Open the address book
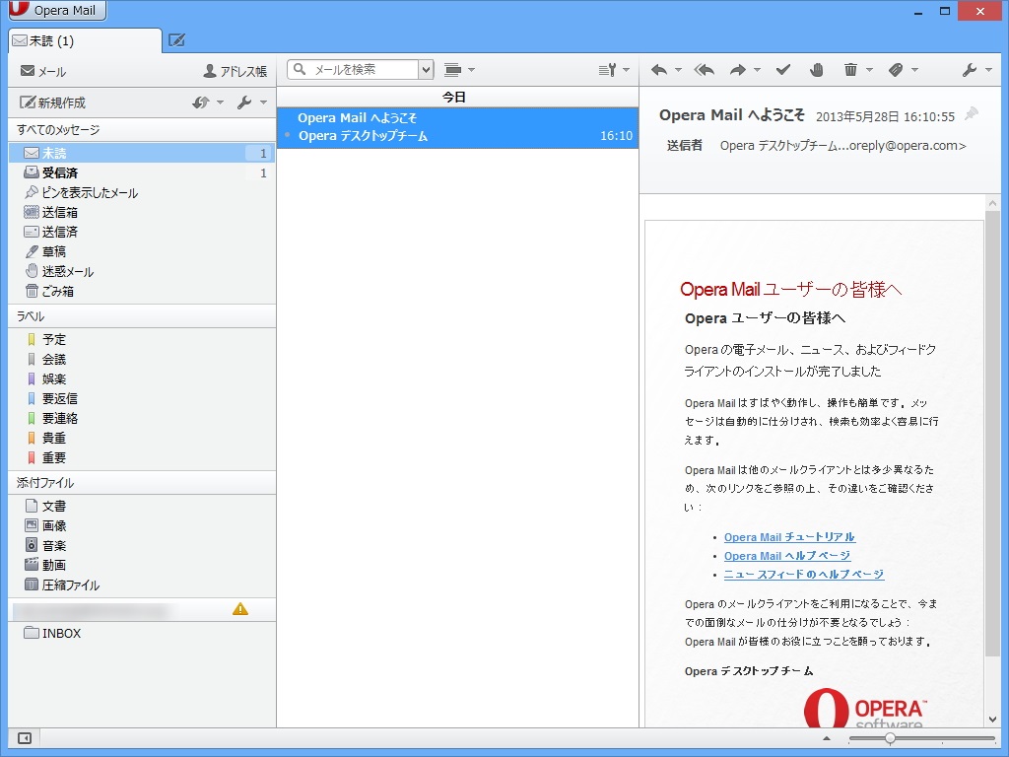 235,70
